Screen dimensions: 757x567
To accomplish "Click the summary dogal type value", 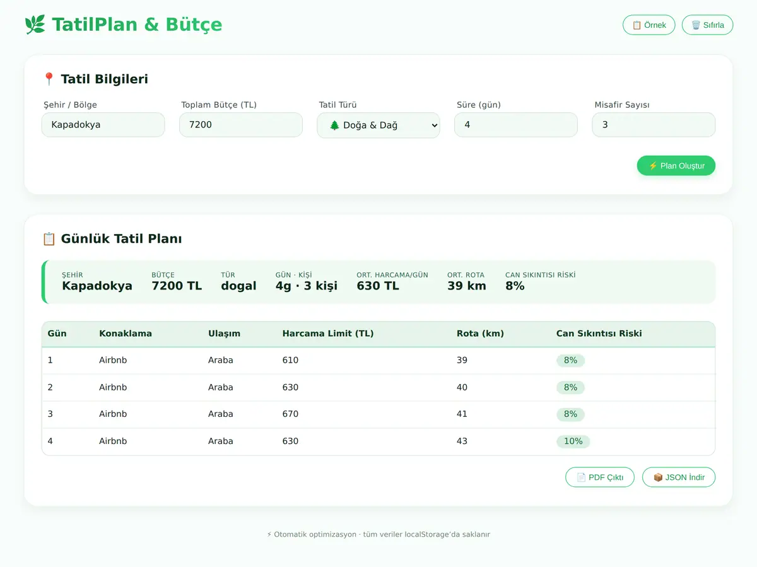I will pos(238,286).
